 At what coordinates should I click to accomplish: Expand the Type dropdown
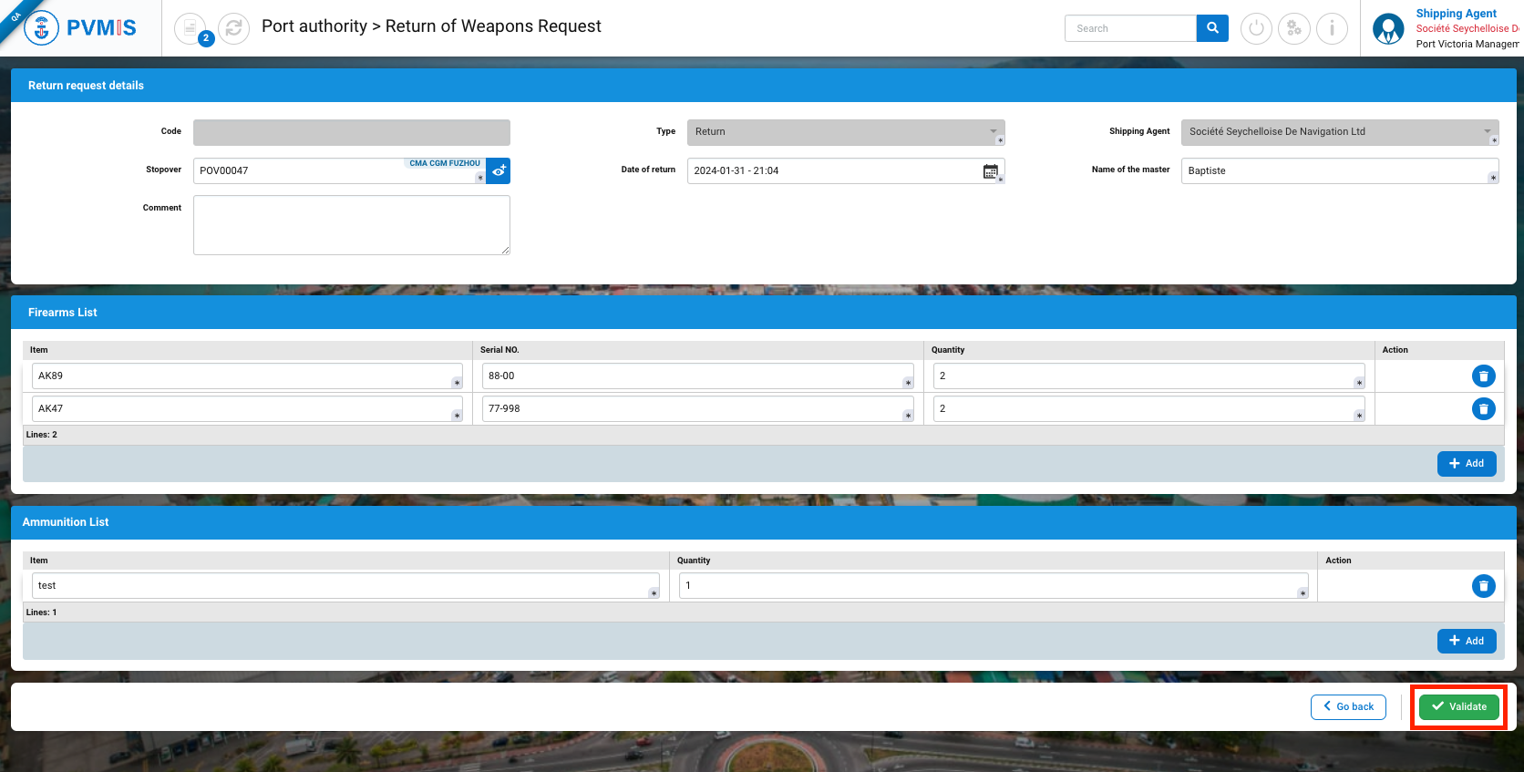[x=994, y=132]
